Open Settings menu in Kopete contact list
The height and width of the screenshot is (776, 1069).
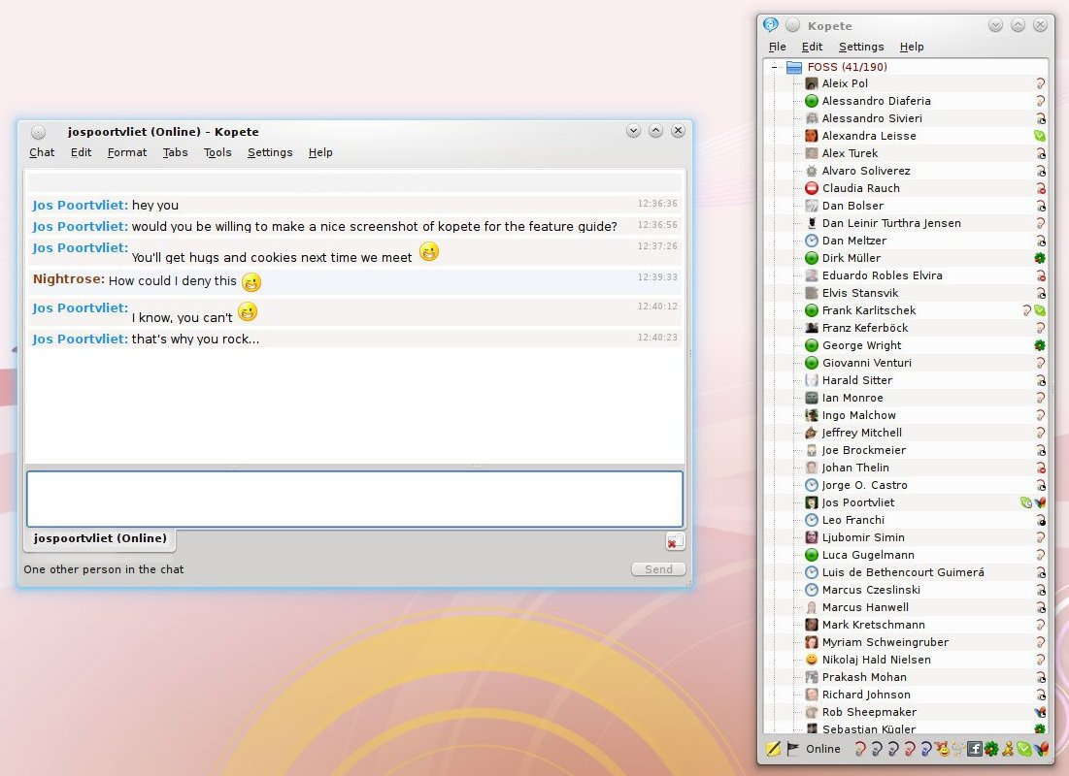pyautogui.click(x=861, y=47)
